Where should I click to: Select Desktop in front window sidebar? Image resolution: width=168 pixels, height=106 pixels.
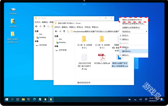(x=61, y=42)
